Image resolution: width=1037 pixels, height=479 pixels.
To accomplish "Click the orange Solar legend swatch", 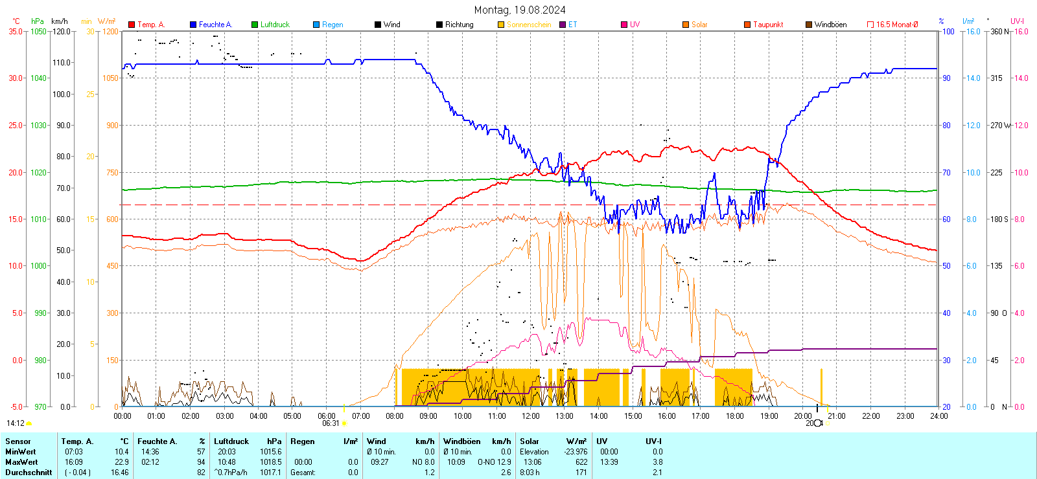I will tap(686, 25).
